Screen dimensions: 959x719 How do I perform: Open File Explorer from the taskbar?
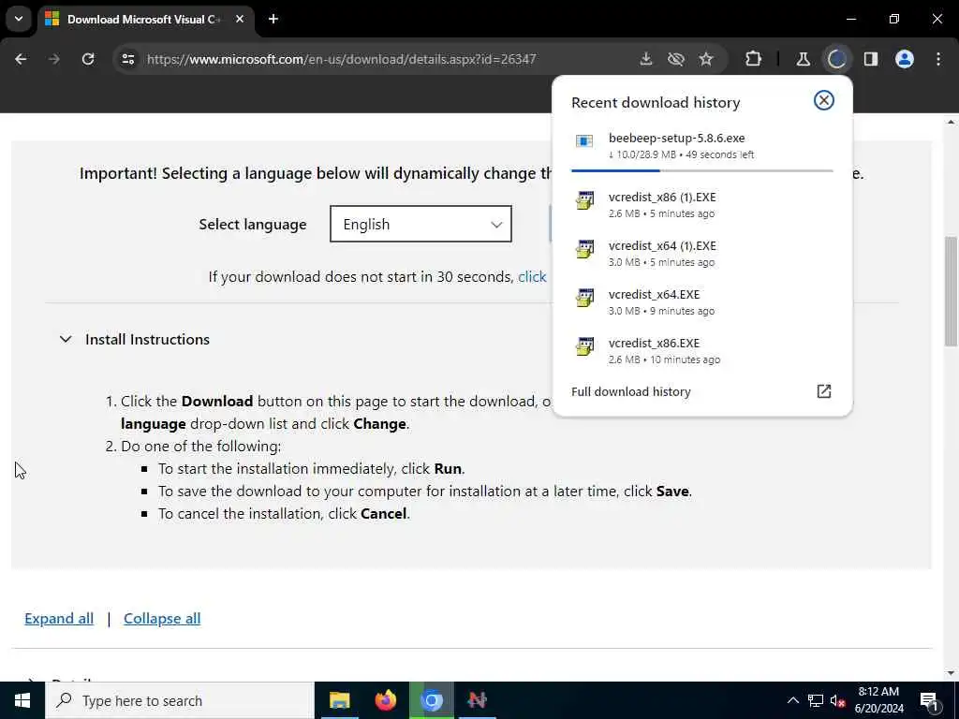[x=339, y=700]
